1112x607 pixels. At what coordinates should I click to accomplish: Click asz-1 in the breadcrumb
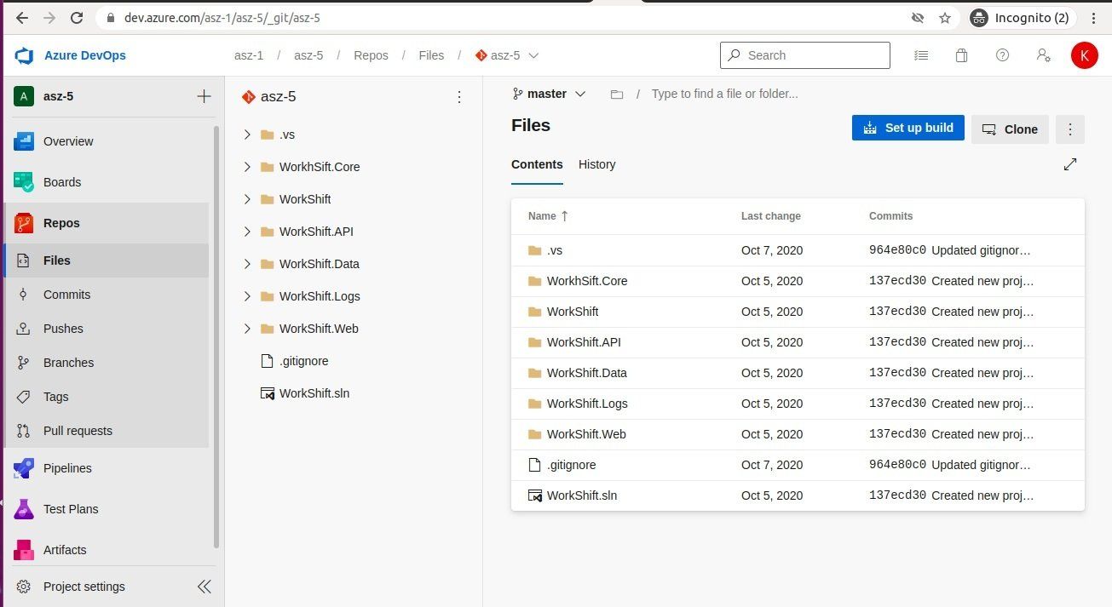point(249,55)
